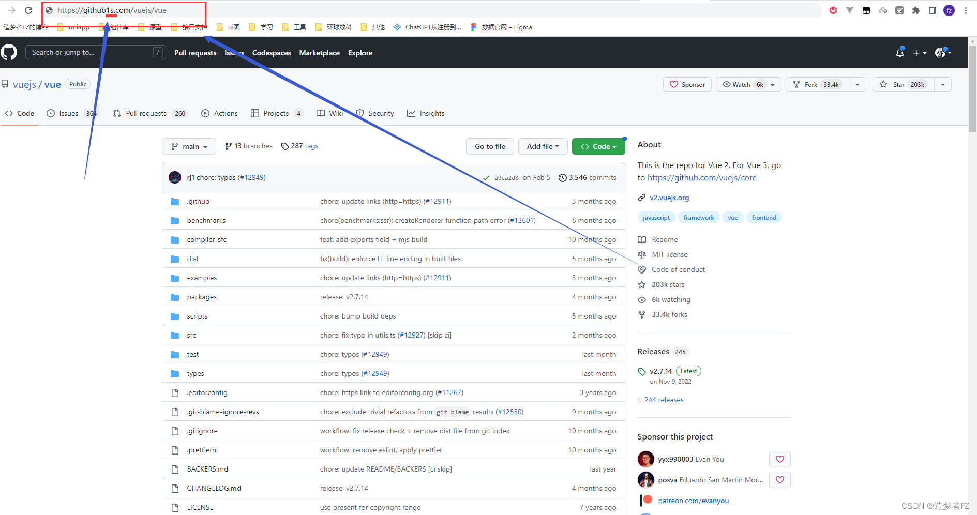This screenshot has height=515, width=977.
Task: Switch to the Code tab
Action: (x=20, y=113)
